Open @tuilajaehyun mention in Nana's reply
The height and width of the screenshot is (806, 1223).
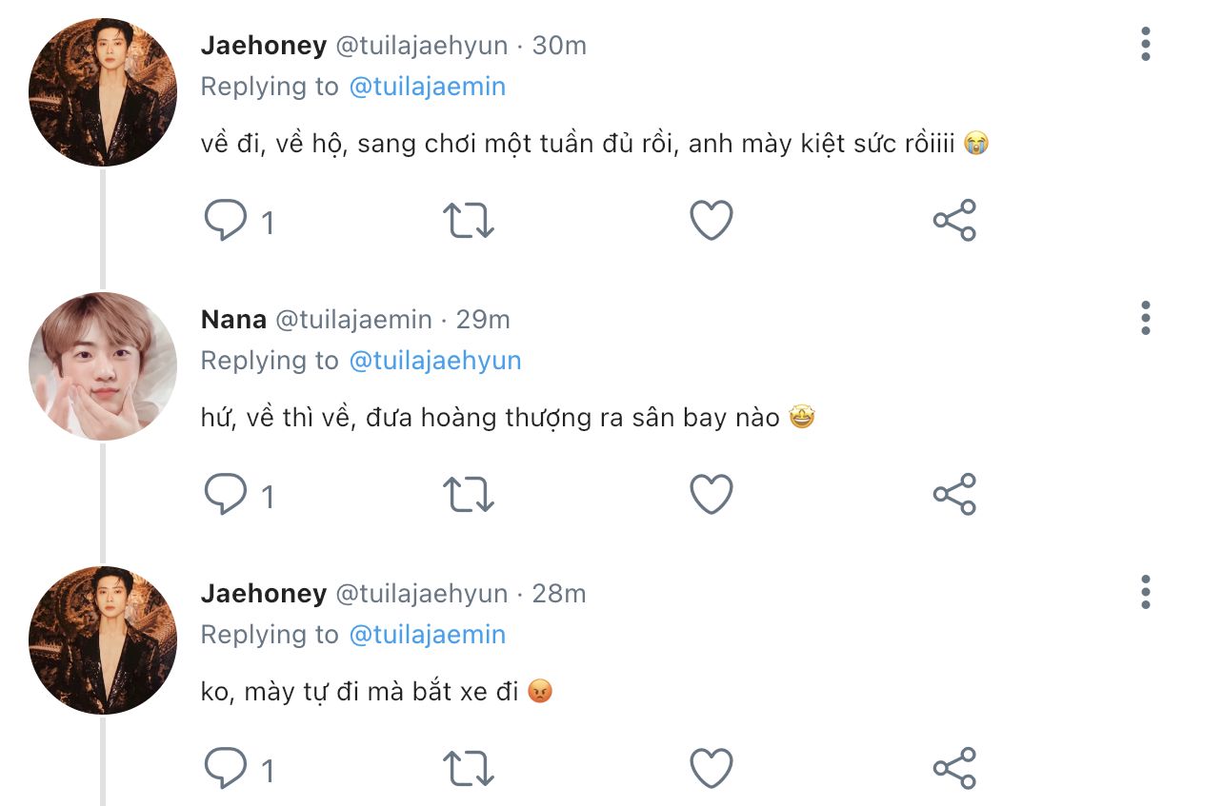pyautogui.click(x=435, y=361)
